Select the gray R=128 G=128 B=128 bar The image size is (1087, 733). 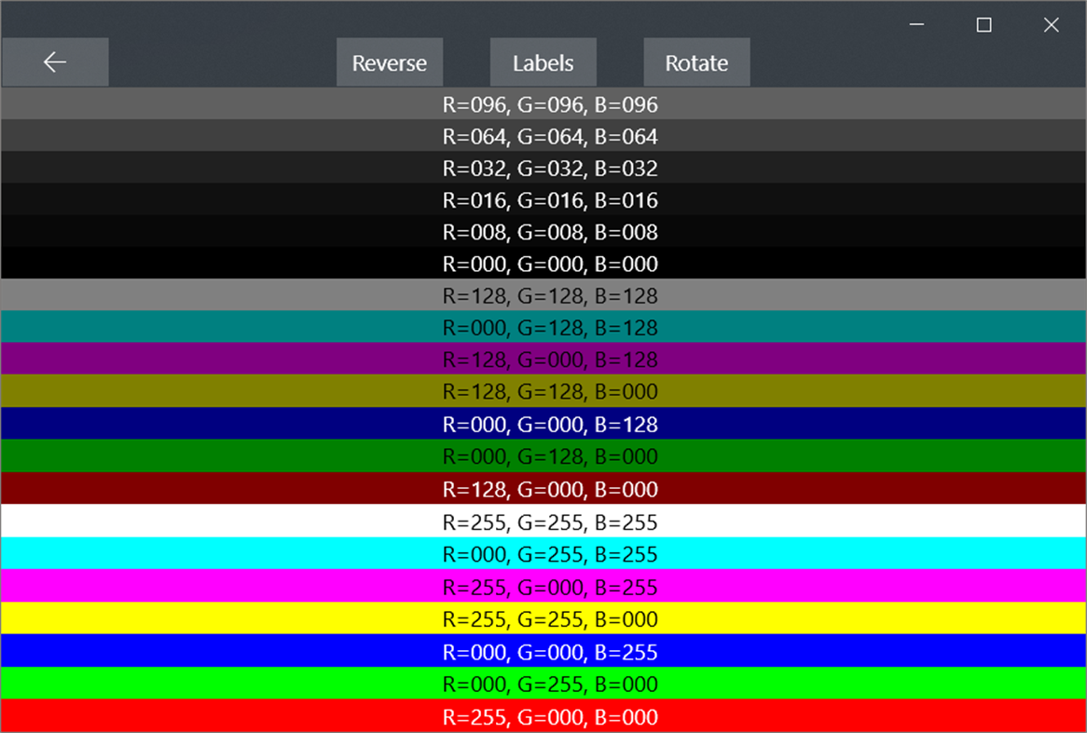543,295
